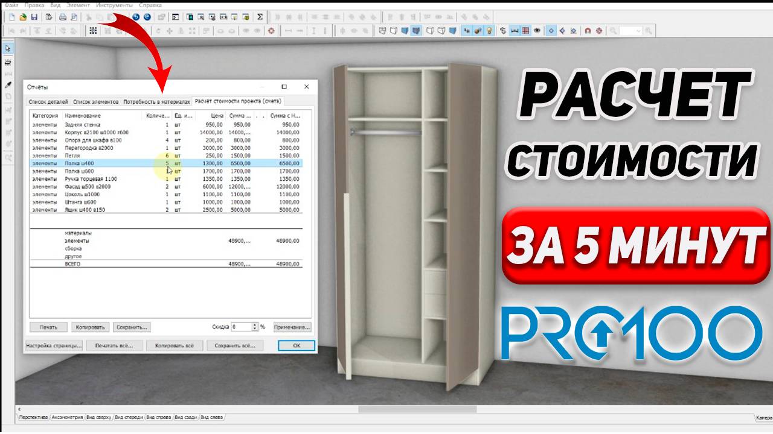Toggle the eye visibility icon in toolbar
Screen dimensions: 773x434
[x=536, y=30]
